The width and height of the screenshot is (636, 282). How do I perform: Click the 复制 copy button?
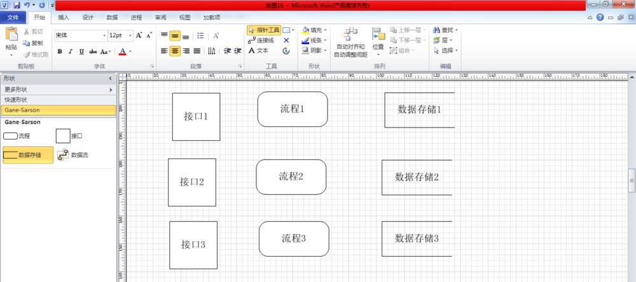coord(33,43)
